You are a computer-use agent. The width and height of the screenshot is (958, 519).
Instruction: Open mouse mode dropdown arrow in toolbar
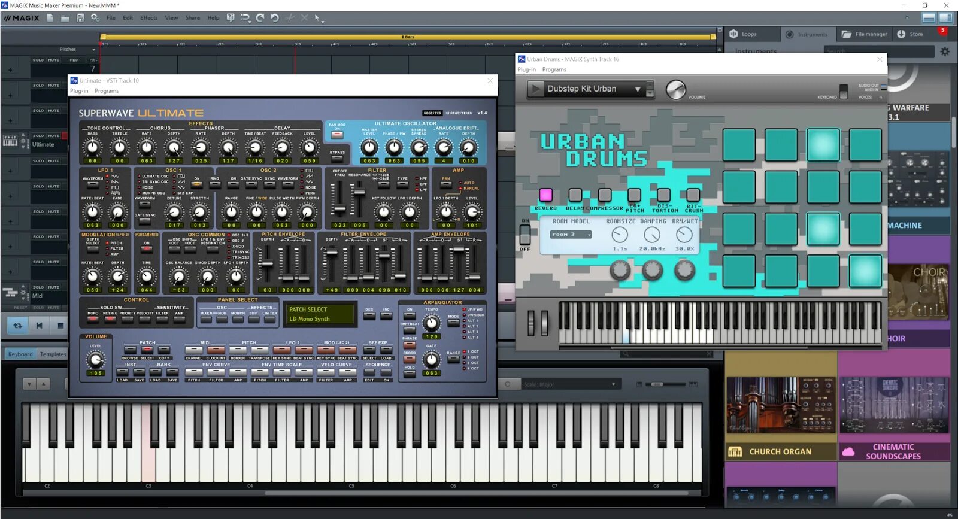click(x=323, y=21)
